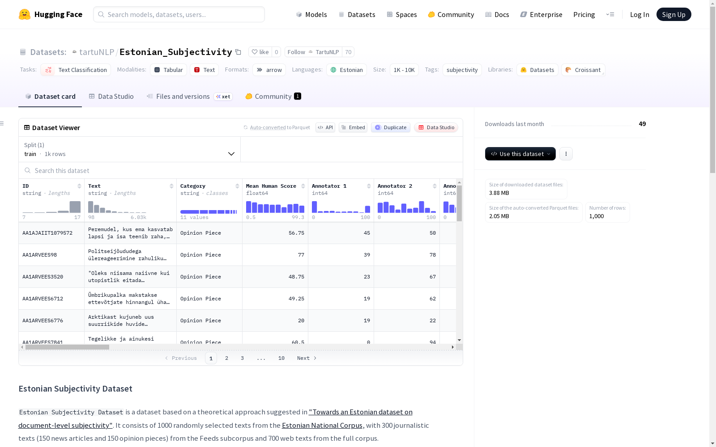716x447 pixels.
Task: Click the Category distribution bar
Action: [209, 212]
